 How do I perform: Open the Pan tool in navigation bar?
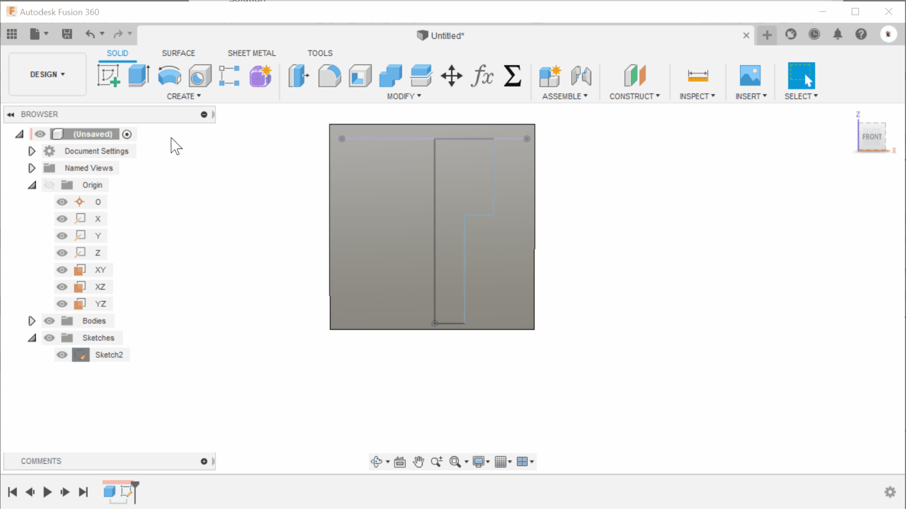[x=418, y=462]
